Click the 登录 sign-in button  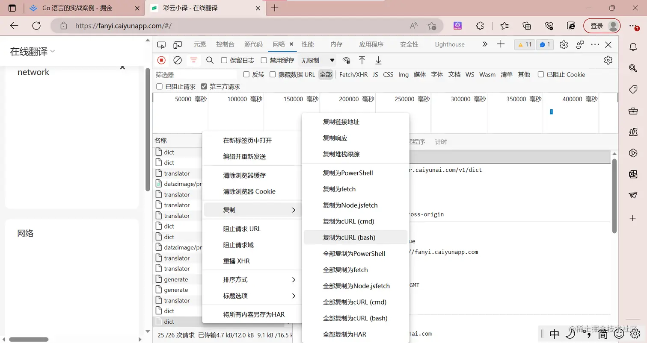pyautogui.click(x=602, y=26)
